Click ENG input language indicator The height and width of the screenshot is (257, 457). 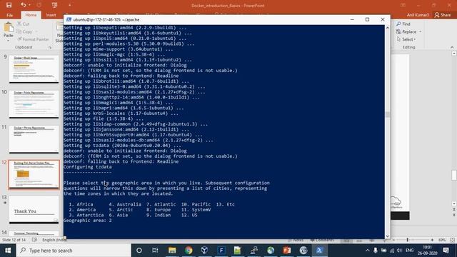coord(409,251)
